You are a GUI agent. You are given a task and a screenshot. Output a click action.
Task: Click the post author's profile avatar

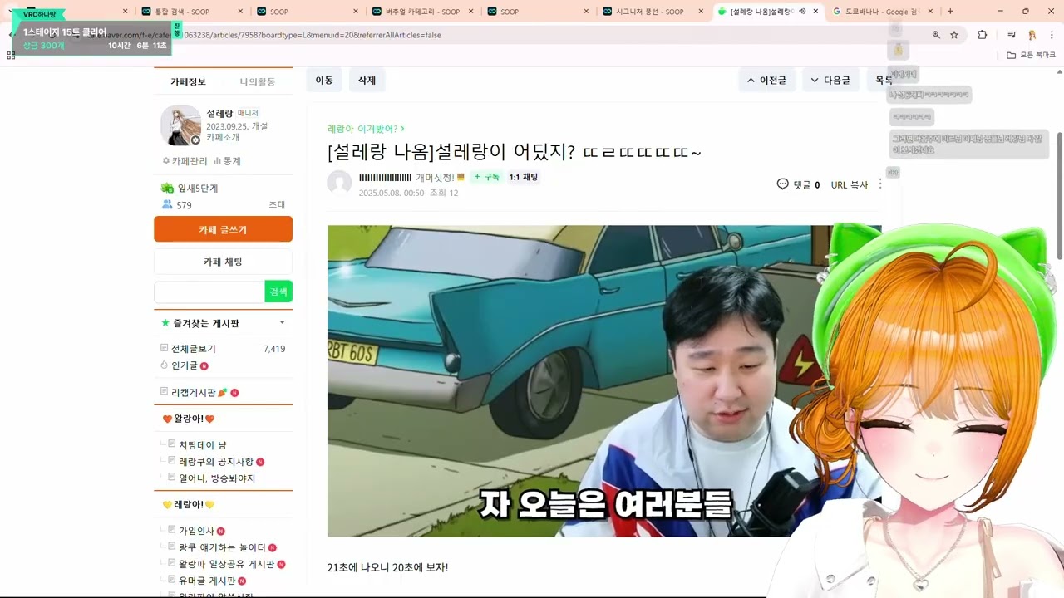tap(339, 183)
